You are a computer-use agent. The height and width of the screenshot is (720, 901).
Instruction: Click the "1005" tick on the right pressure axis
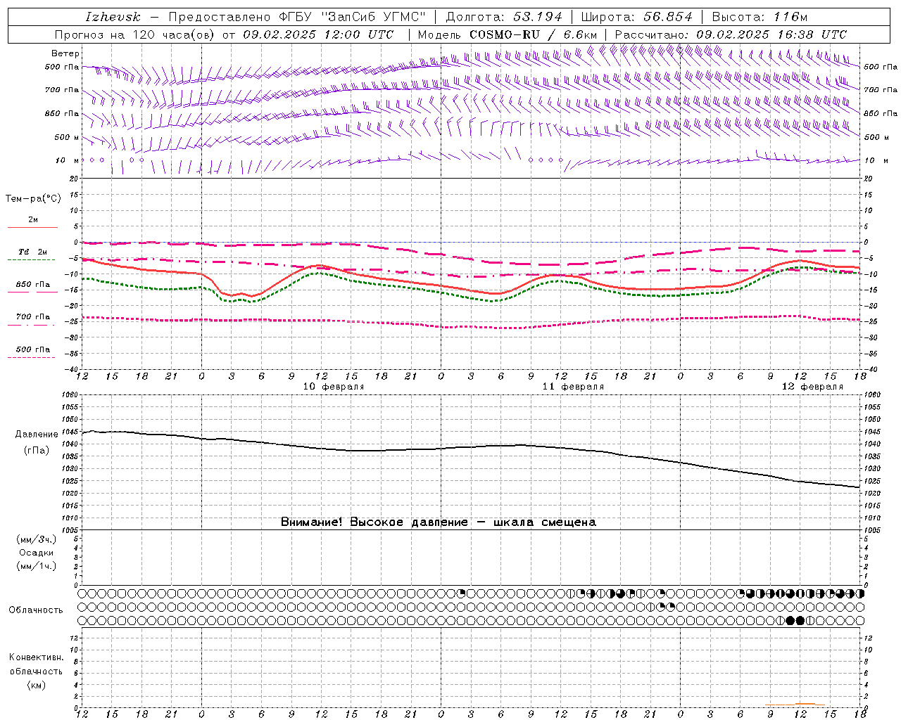[873, 530]
